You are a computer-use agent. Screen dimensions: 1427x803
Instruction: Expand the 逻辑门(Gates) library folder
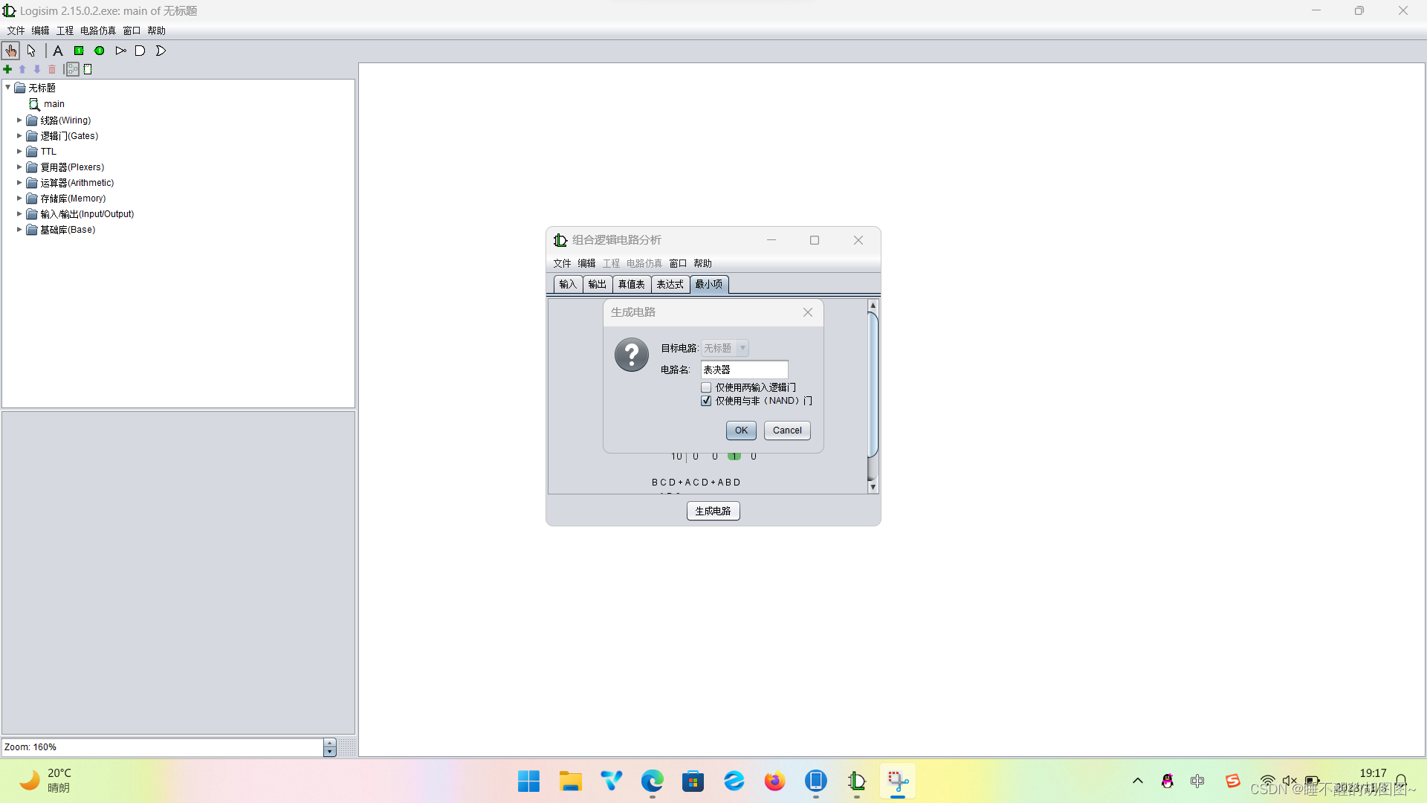tap(19, 136)
